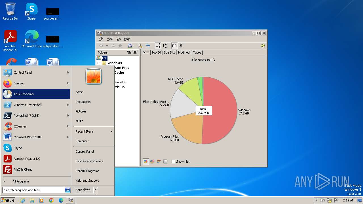Open Computer from Start menu right pane
363x204 pixels.
pyautogui.click(x=82, y=141)
